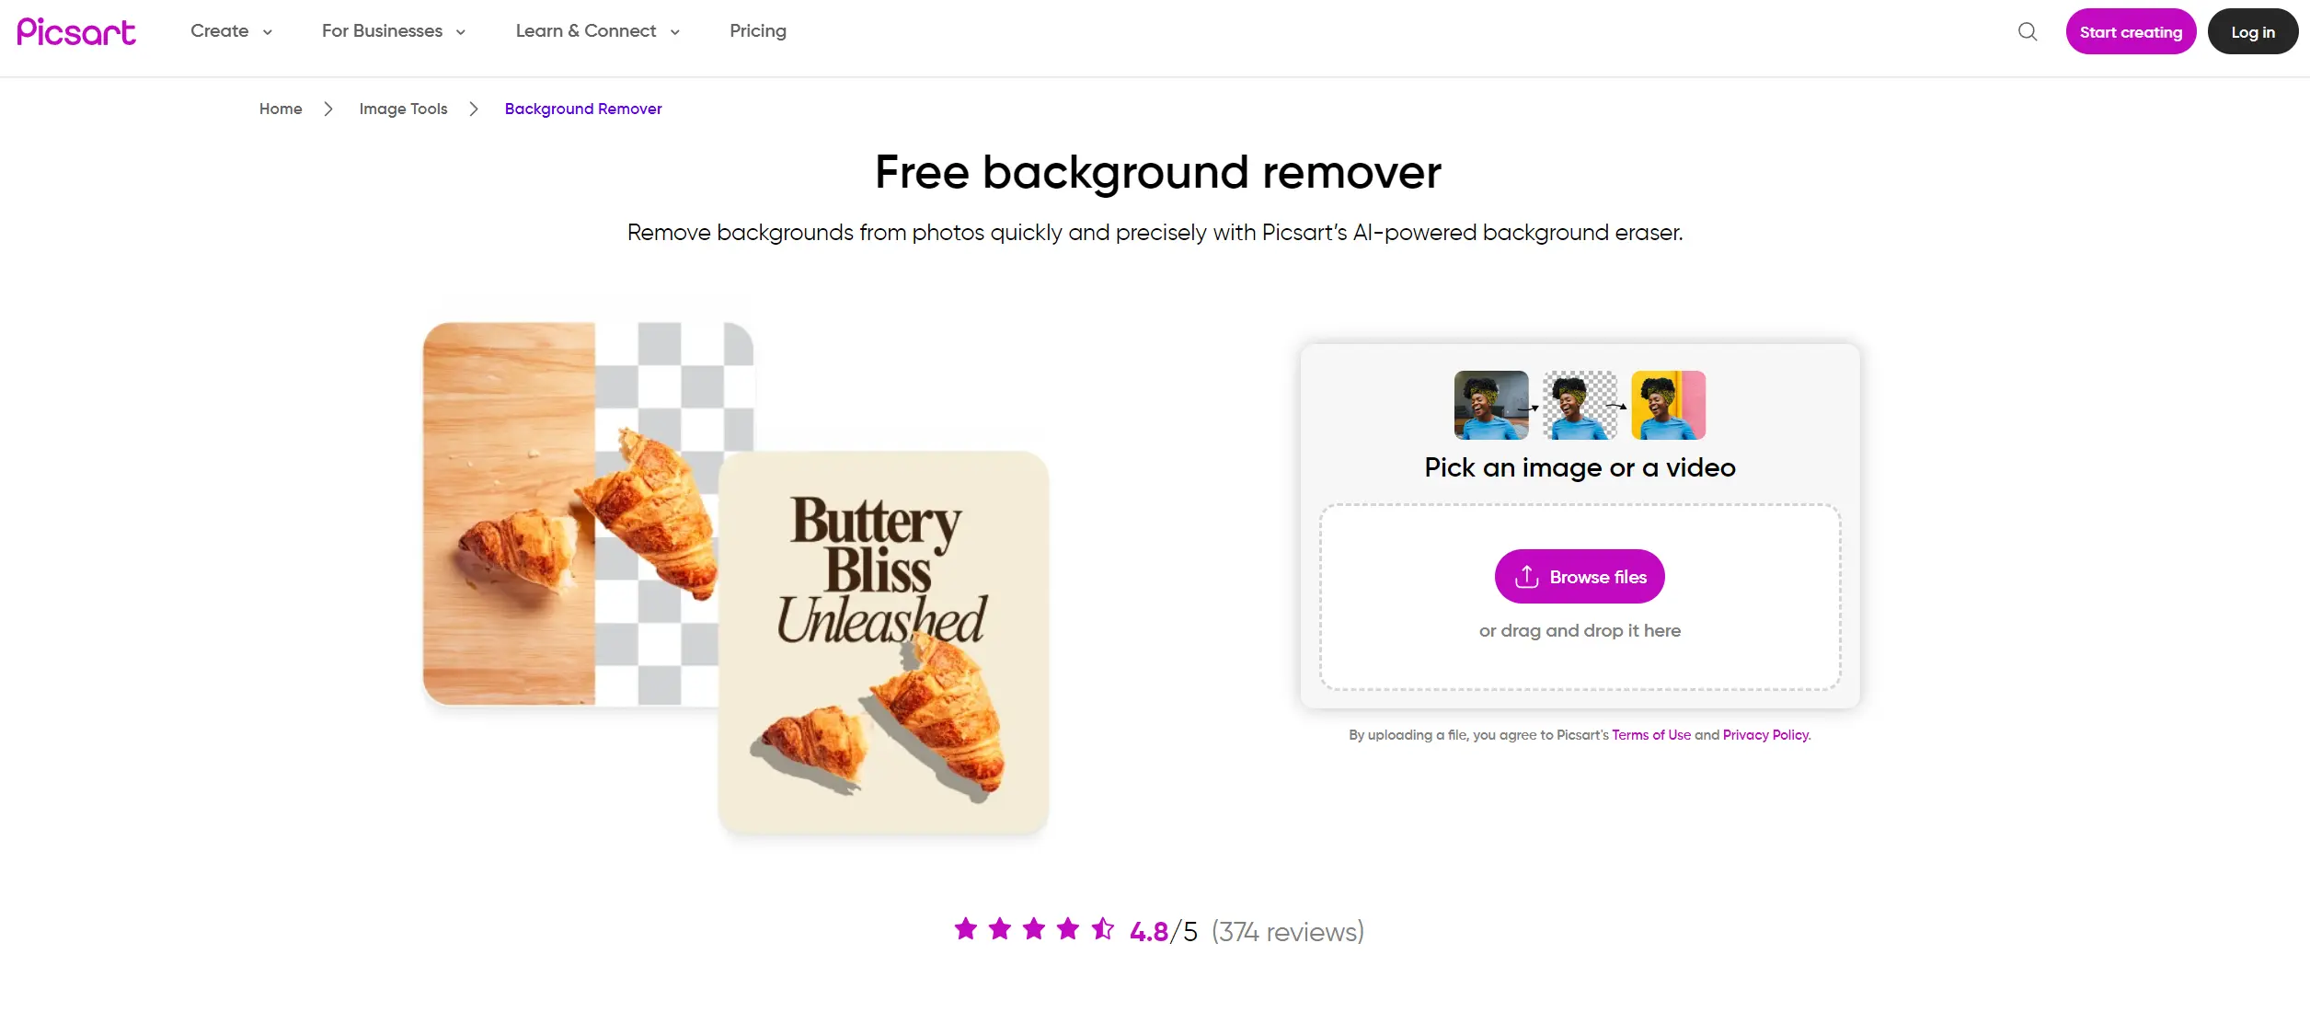Click the upload icon on Browse files button
The width and height of the screenshot is (2310, 1035).
tap(1528, 576)
